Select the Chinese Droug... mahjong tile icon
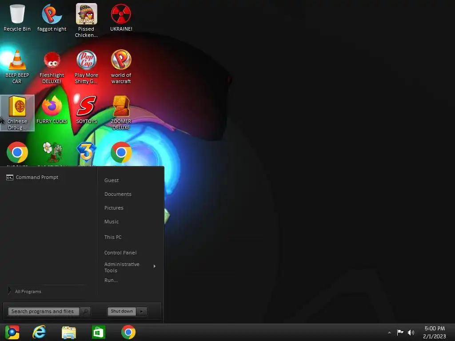This screenshot has height=341, width=455. tap(17, 113)
